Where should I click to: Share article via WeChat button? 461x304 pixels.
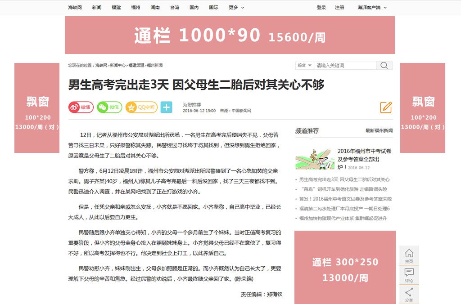[109, 107]
